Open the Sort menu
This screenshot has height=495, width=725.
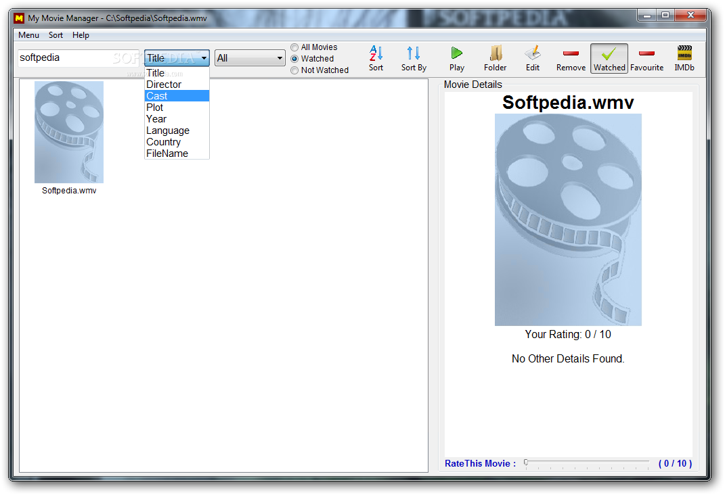(56, 35)
